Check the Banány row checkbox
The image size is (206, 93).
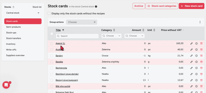[x=52, y=56]
